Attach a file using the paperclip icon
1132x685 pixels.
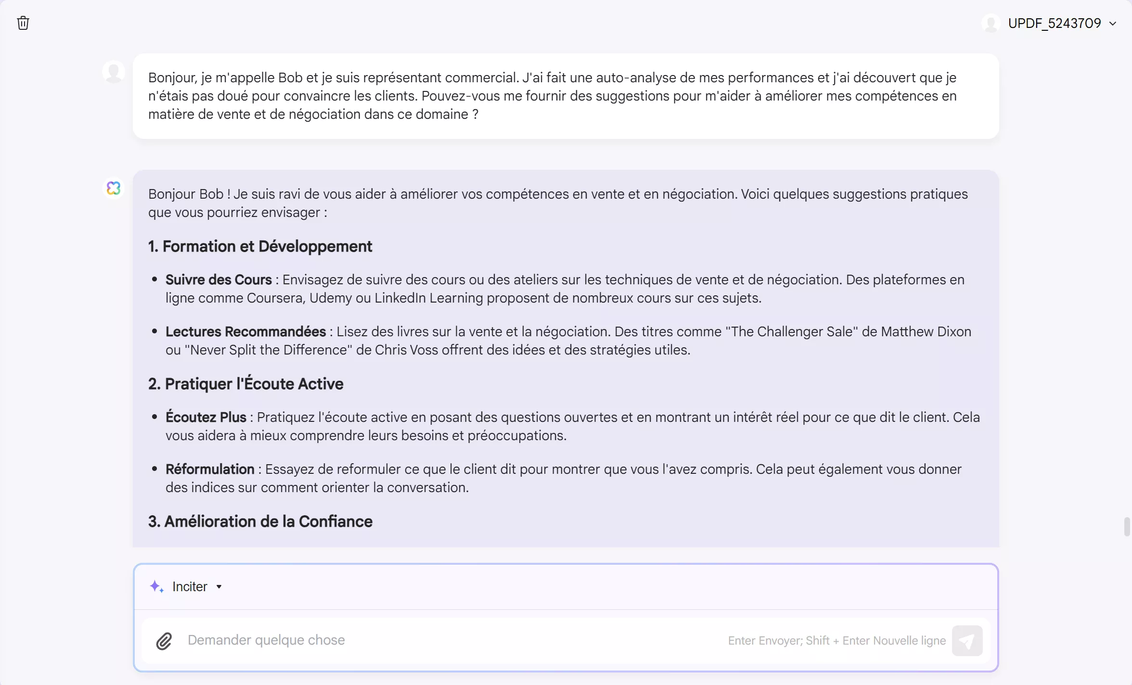coord(164,641)
